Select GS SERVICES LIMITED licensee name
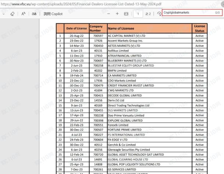 click(122, 170)
